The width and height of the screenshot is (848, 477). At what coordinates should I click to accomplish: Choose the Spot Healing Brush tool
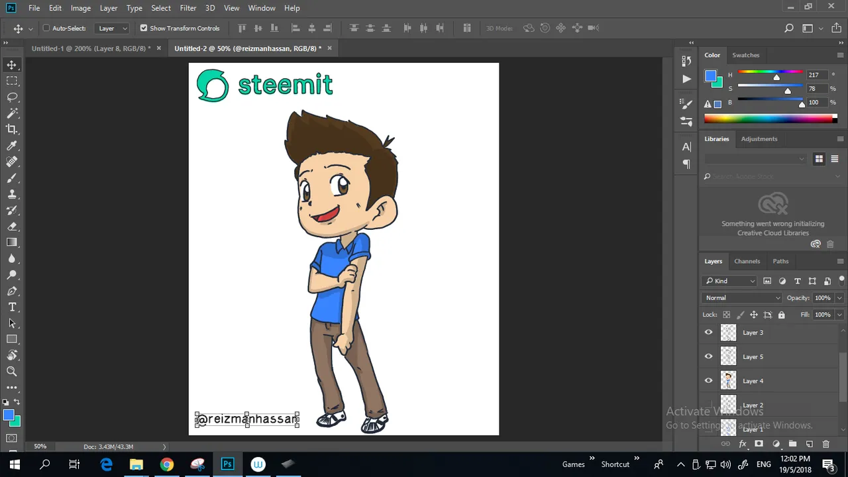tap(12, 162)
